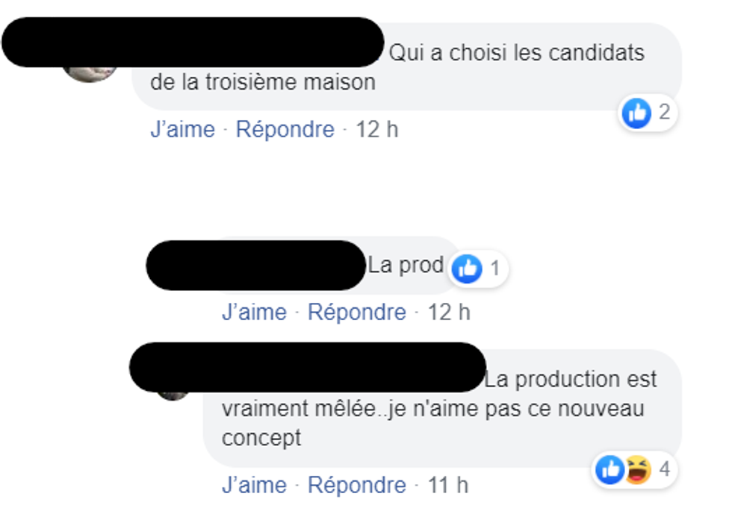Click the thumbs-up reaction on the "nouveau concept" comment

pos(610,470)
